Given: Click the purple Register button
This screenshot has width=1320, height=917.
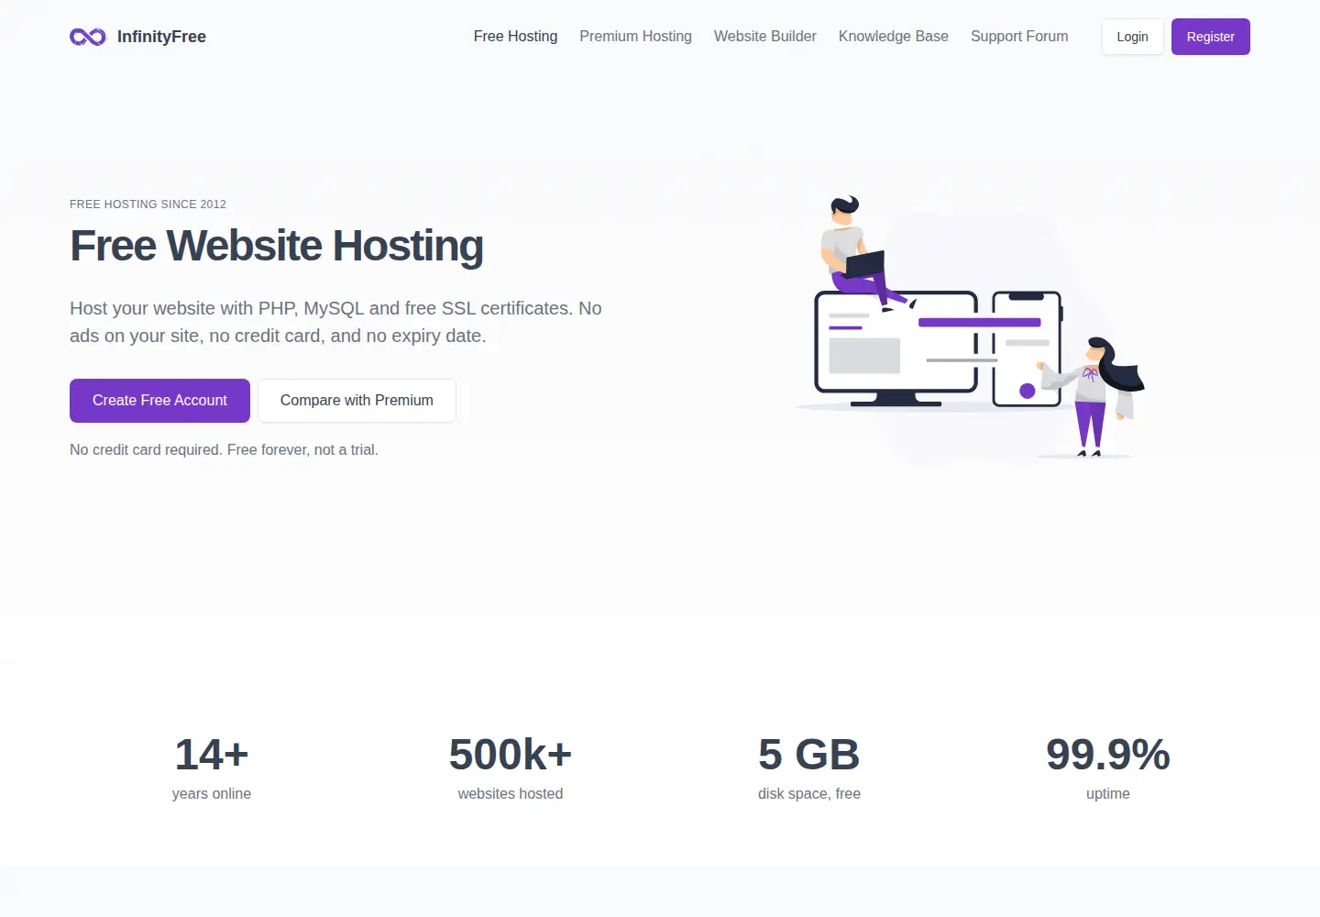Looking at the screenshot, I should point(1211,37).
